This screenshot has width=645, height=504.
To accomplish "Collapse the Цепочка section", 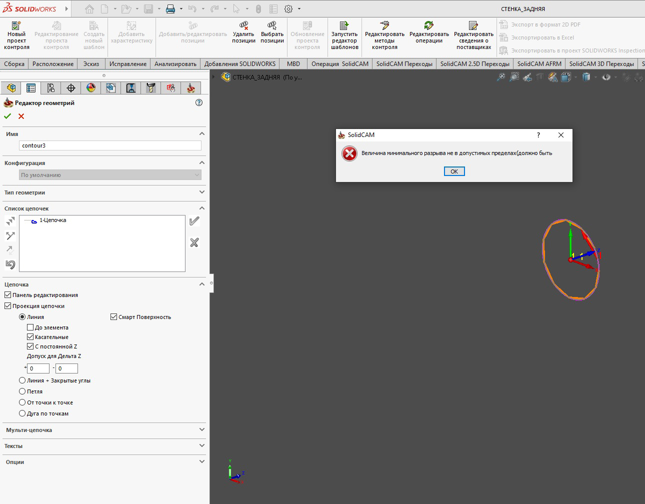I will (x=202, y=284).
